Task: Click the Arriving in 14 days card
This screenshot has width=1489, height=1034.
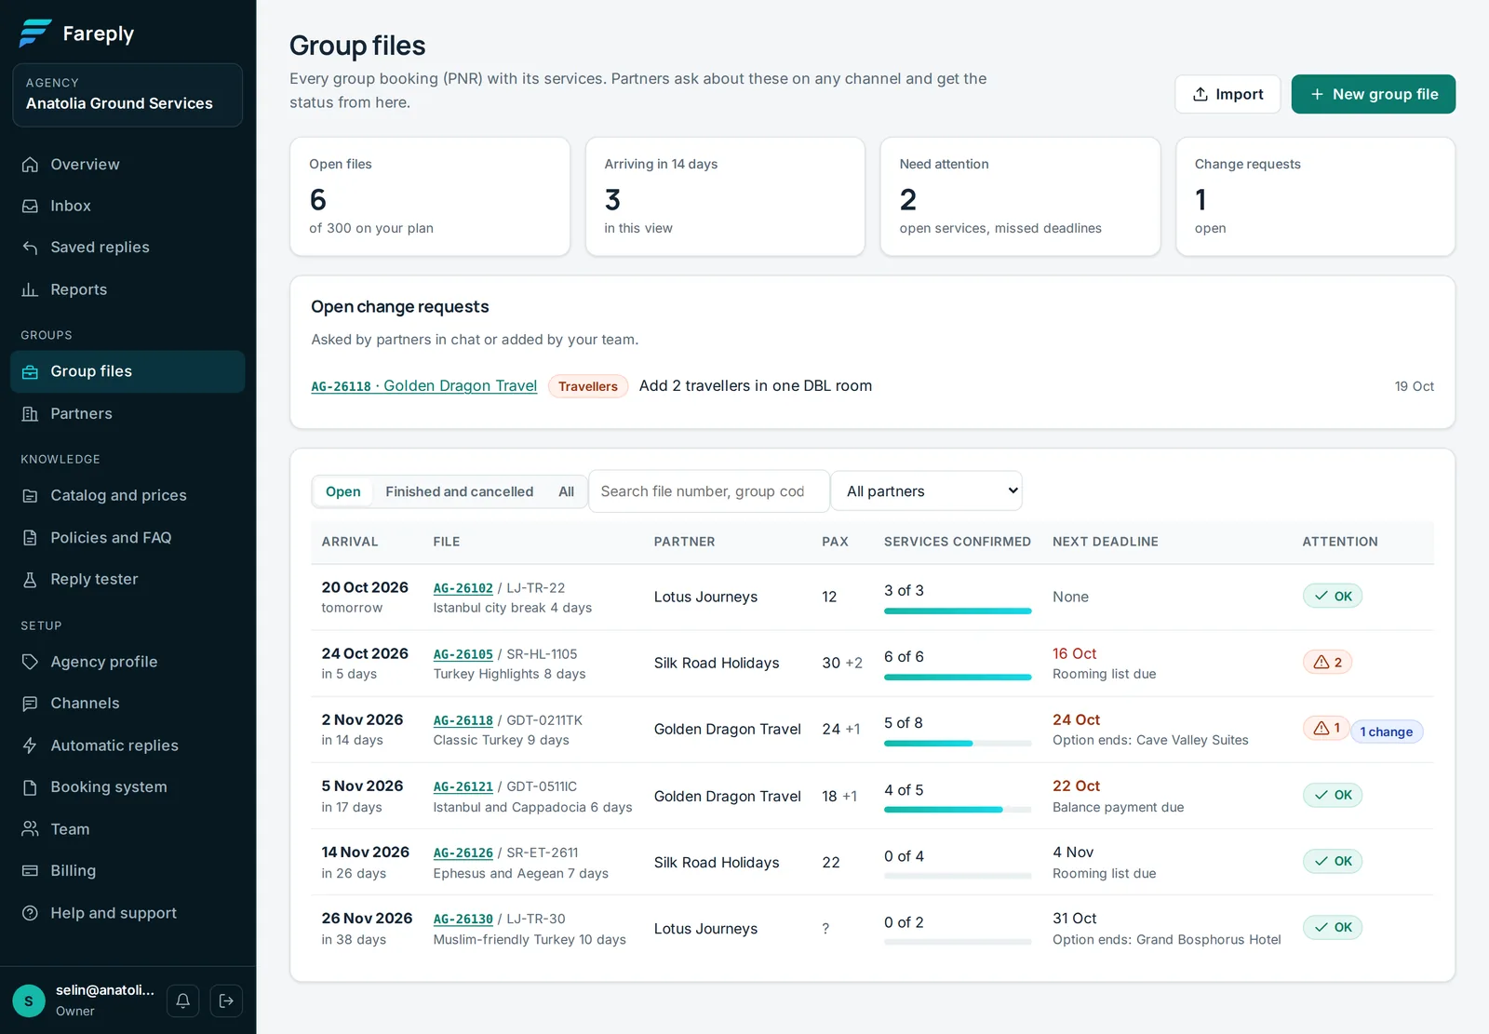Action: (725, 196)
